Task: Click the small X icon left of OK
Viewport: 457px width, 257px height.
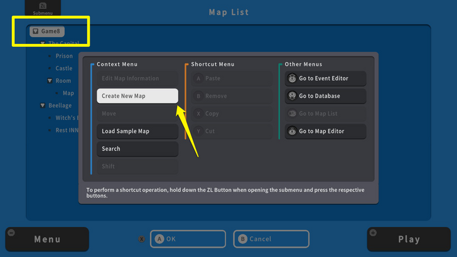Action: click(142, 239)
